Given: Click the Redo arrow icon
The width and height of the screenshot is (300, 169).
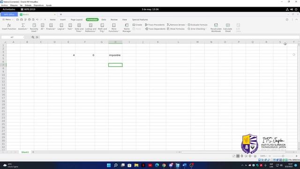Looking at the screenshot, I should (x=41, y=20).
